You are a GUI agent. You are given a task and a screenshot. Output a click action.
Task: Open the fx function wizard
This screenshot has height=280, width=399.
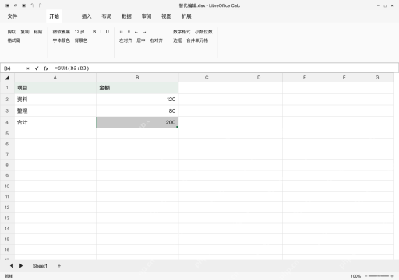tap(46, 68)
